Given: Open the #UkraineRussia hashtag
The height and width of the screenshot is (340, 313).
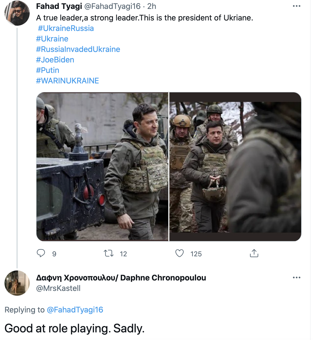Looking at the screenshot, I should point(66,28).
